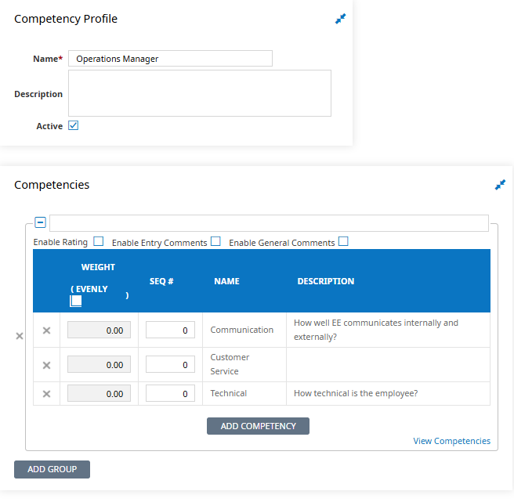The width and height of the screenshot is (514, 502).
Task: Remove the Customer Service competency row
Action: pos(46,365)
